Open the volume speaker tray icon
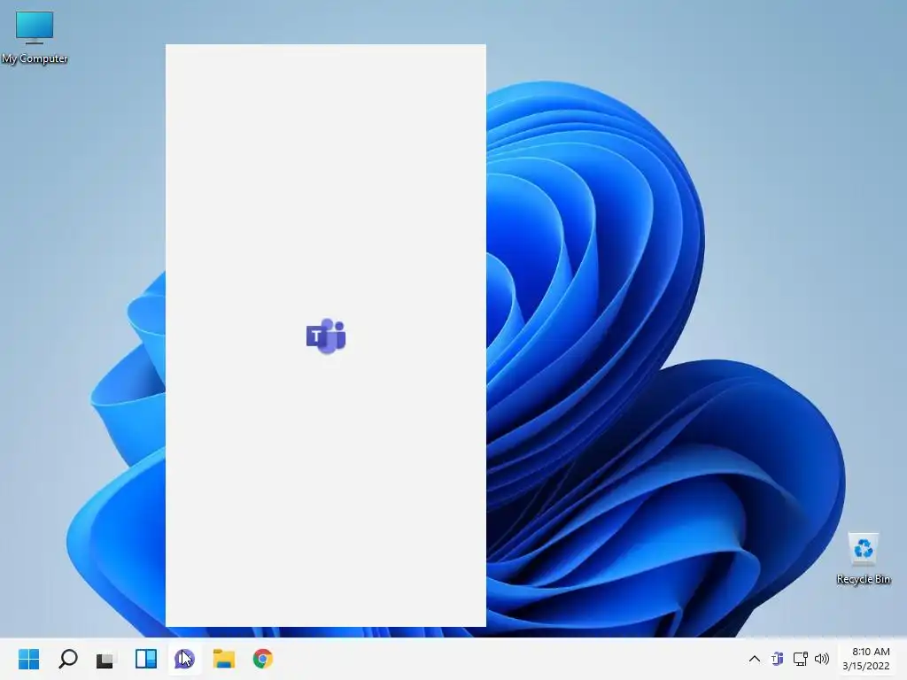907x680 pixels. [x=821, y=659]
